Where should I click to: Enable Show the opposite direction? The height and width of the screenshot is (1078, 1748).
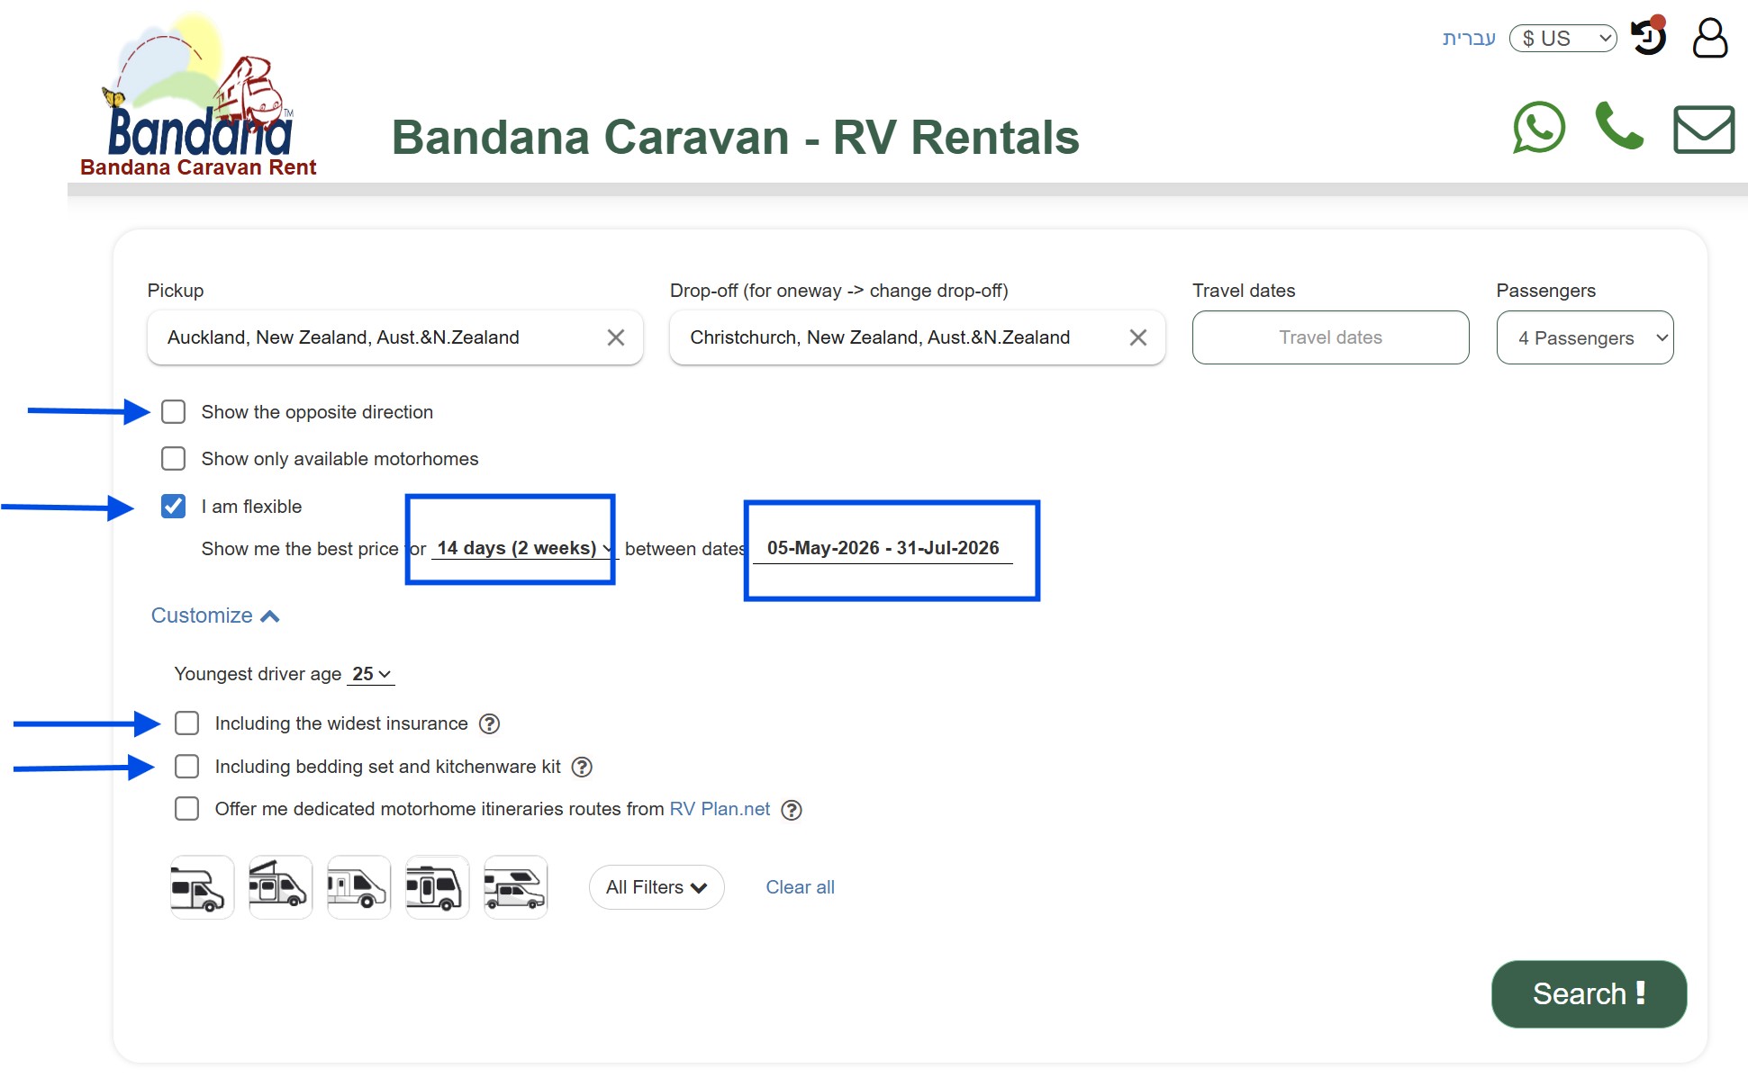click(x=174, y=411)
